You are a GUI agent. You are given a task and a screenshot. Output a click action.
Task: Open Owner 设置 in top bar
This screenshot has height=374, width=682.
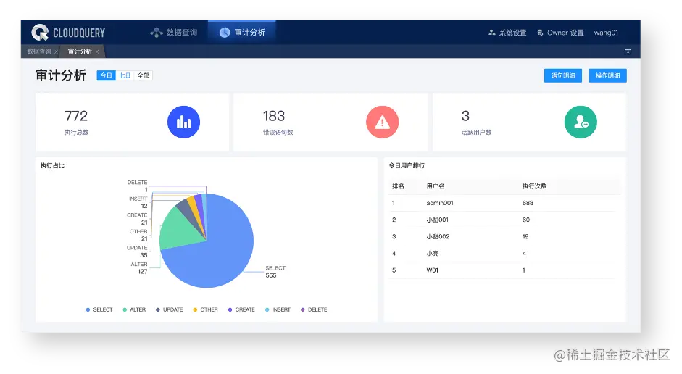[560, 33]
